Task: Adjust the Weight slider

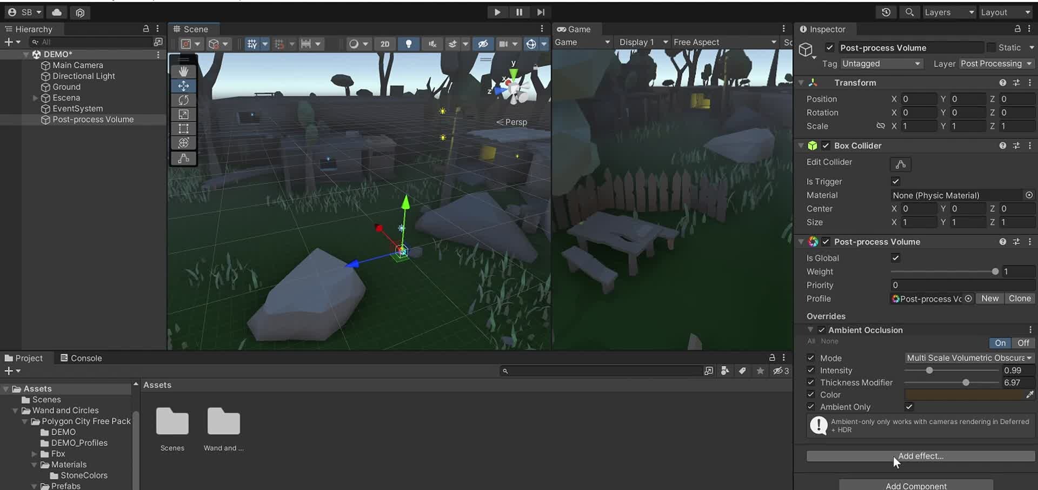Action: (x=944, y=272)
